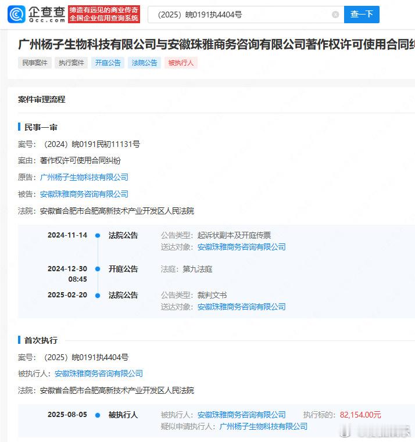Image resolution: width=415 pixels, height=442 pixels.
Task: Click the page title about 著作权许可使用合同
Action: [x=216, y=45]
